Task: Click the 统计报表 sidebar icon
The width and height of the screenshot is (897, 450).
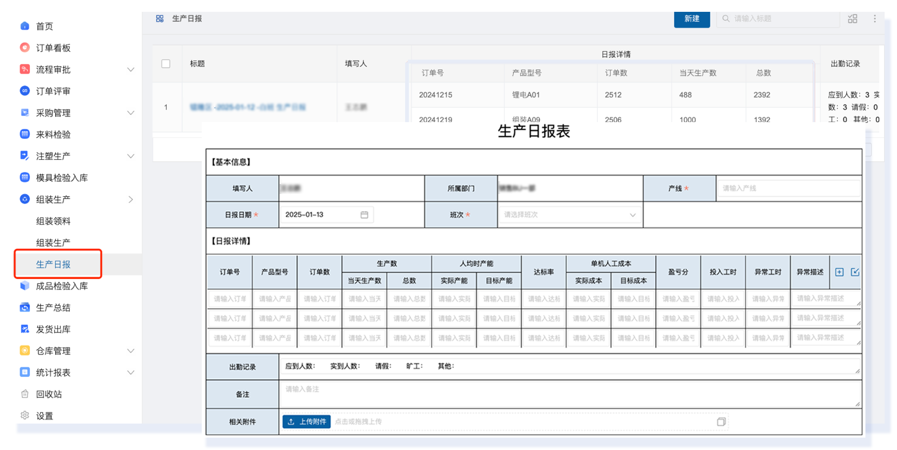Action: [x=25, y=372]
